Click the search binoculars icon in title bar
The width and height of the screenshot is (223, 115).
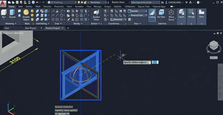coord(162,3)
